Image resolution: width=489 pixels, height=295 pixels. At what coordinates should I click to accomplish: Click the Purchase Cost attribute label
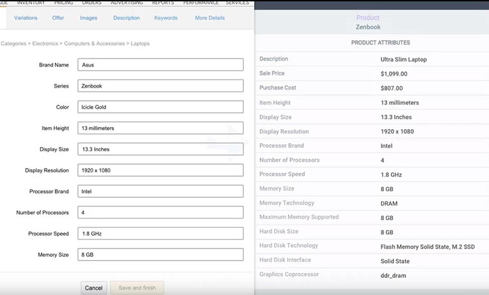coord(278,88)
